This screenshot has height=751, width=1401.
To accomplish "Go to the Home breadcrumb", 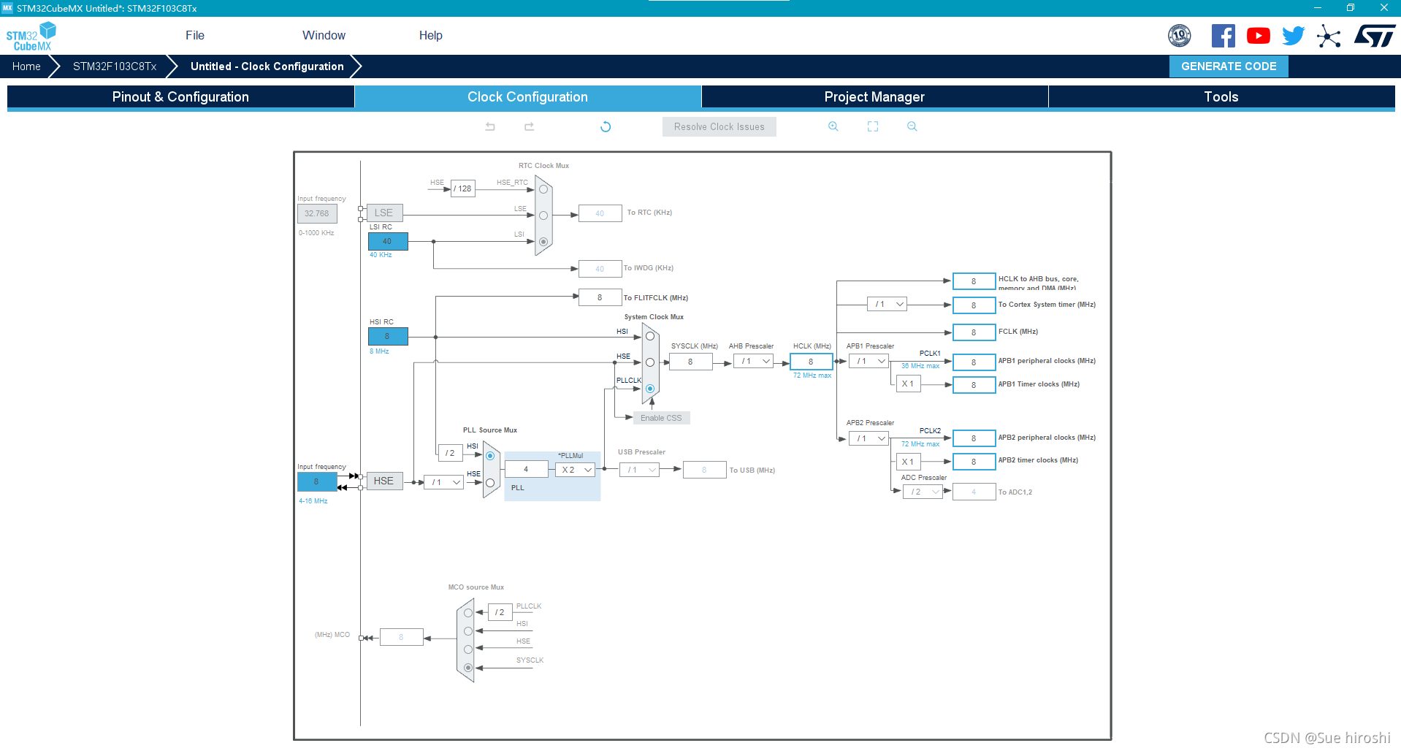I will tap(26, 66).
